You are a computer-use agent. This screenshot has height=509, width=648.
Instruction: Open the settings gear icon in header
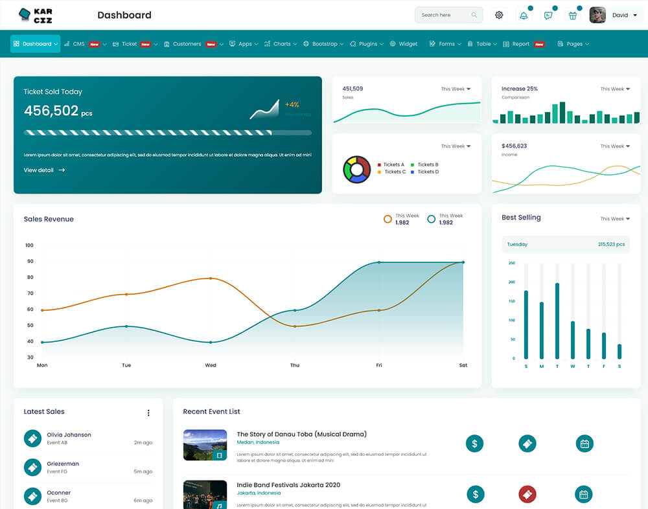pos(499,16)
